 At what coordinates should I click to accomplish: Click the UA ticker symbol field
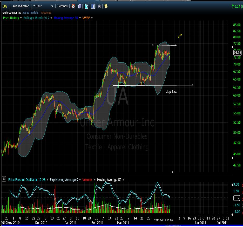(x=5, y=6)
